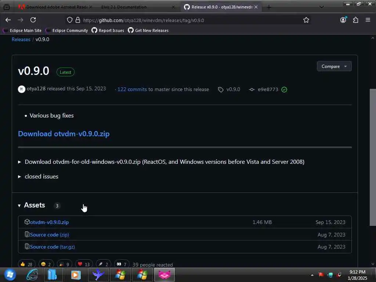The width and height of the screenshot is (376, 282).
Task: Open the Action Center flag tray icon
Action: (321, 275)
